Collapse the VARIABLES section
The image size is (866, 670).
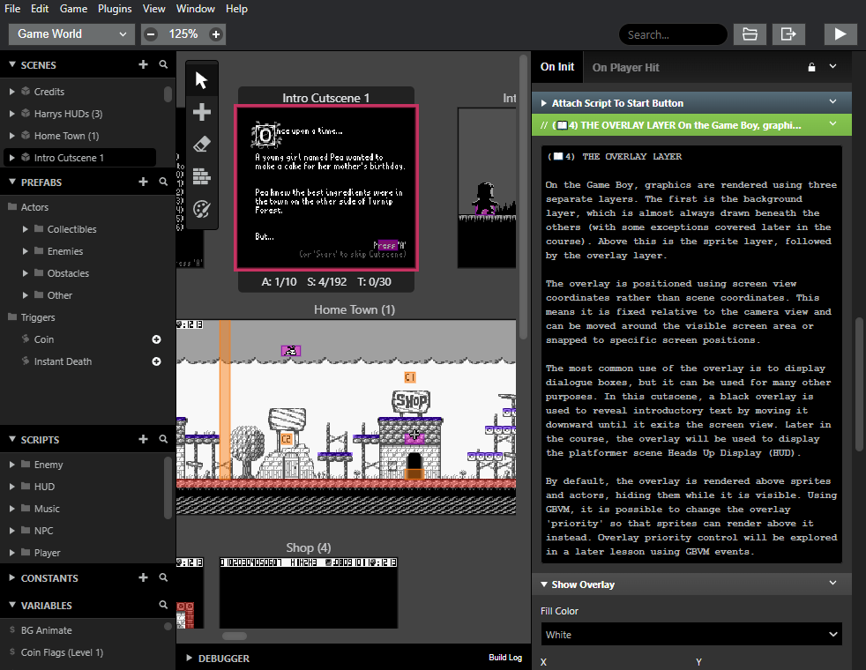pos(12,605)
